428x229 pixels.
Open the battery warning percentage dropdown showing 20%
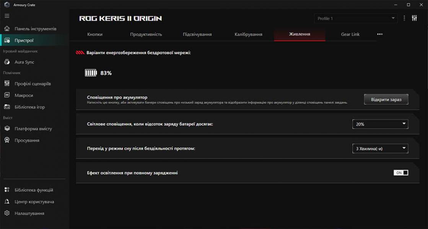pos(380,124)
